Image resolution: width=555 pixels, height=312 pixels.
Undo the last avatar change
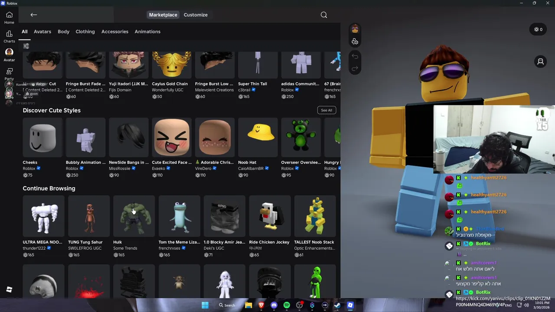(355, 56)
